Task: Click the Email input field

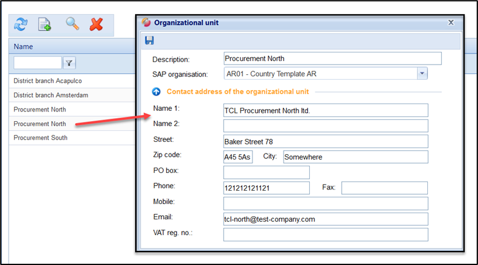Action: tap(325, 219)
